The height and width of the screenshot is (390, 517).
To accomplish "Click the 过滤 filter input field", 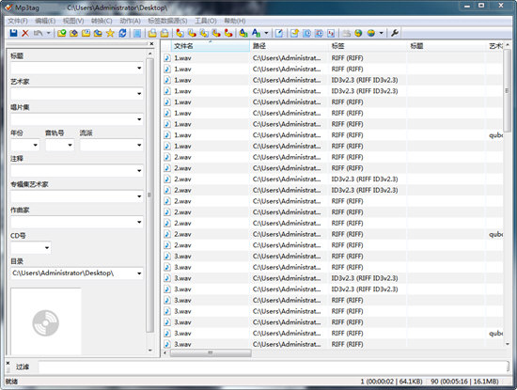I will click(x=273, y=367).
